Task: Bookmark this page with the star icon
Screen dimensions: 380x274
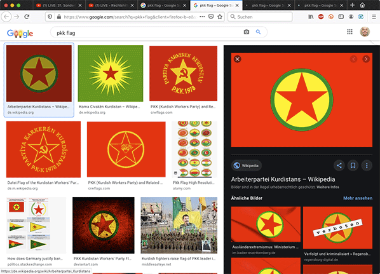Action: (220, 17)
